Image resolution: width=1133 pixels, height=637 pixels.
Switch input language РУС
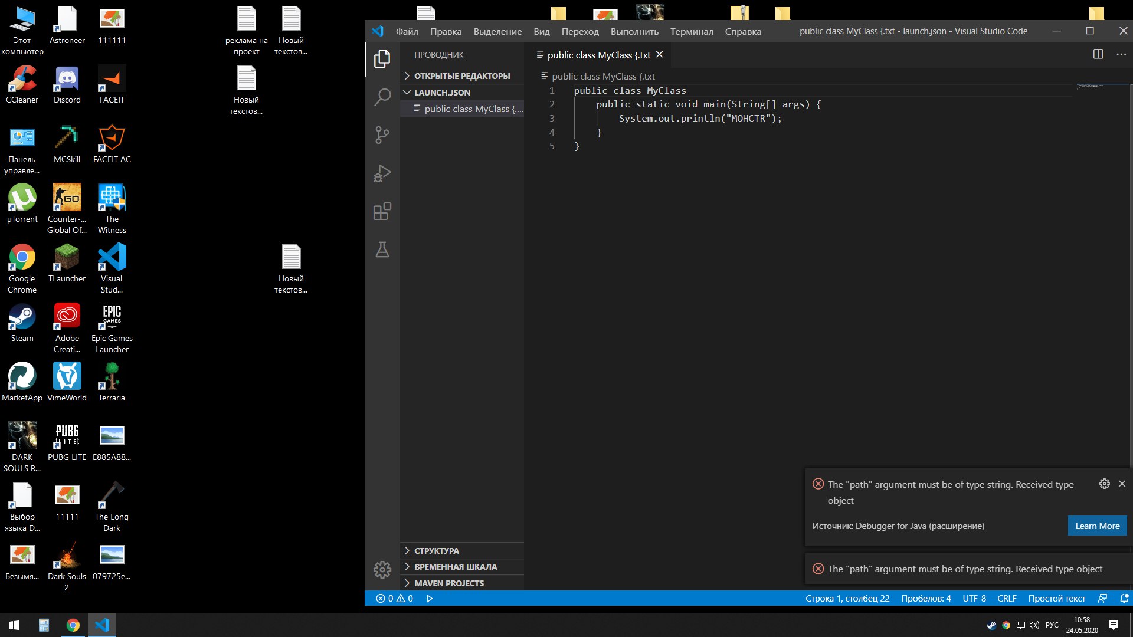point(1052,625)
